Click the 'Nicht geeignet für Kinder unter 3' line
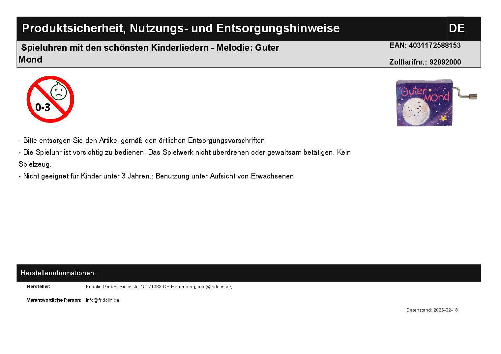Screen dimensions: 501x354 (x=157, y=176)
